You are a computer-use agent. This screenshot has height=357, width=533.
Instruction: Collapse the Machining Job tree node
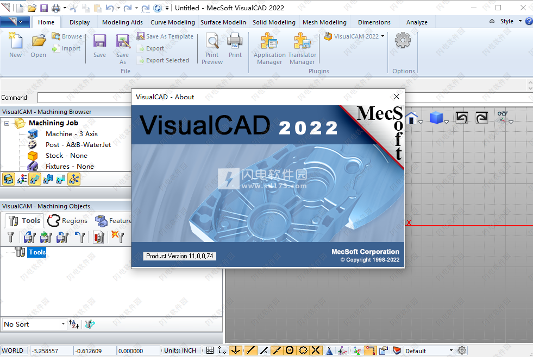(7, 123)
